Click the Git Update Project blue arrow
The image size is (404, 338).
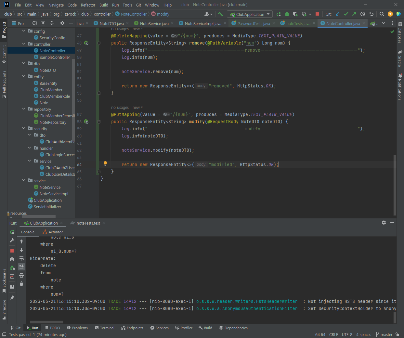pos(337,14)
